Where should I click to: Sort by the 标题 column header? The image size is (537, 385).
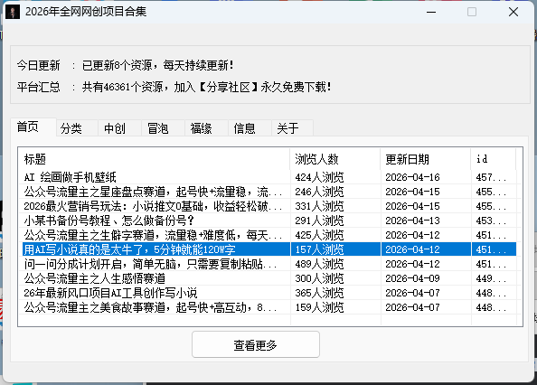pyautogui.click(x=154, y=159)
